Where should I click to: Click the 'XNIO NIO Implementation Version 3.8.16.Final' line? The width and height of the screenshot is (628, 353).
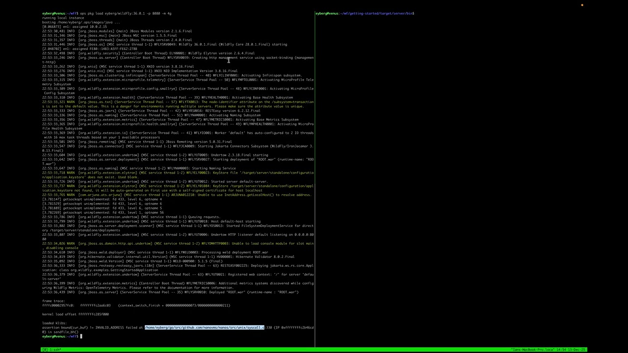[x=140, y=71]
